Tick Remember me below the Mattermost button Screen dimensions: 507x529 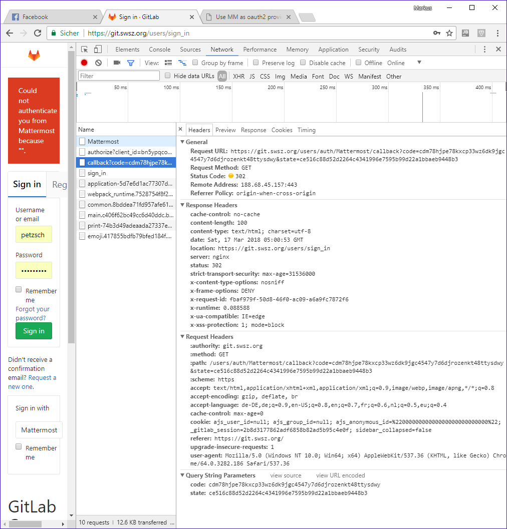pyautogui.click(x=19, y=447)
